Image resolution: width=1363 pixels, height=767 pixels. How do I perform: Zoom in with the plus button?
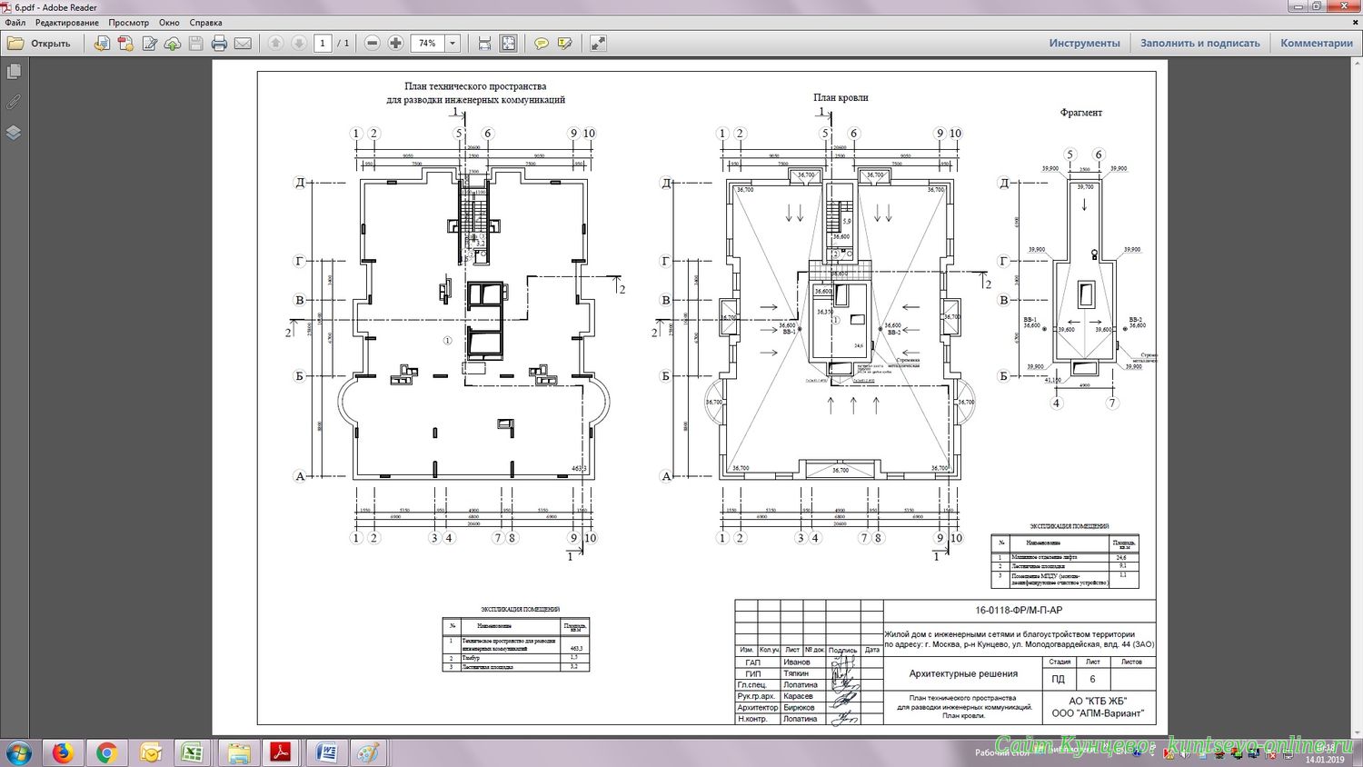pos(395,43)
